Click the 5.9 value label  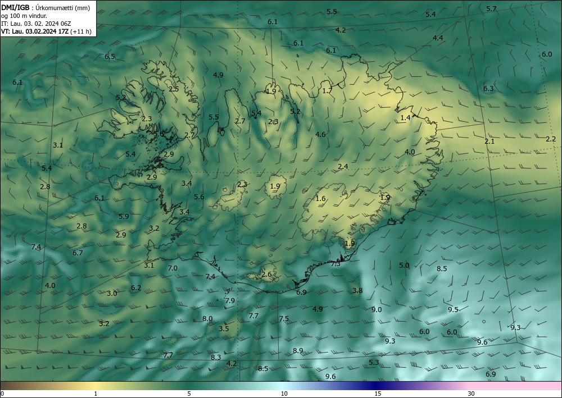click(124, 217)
